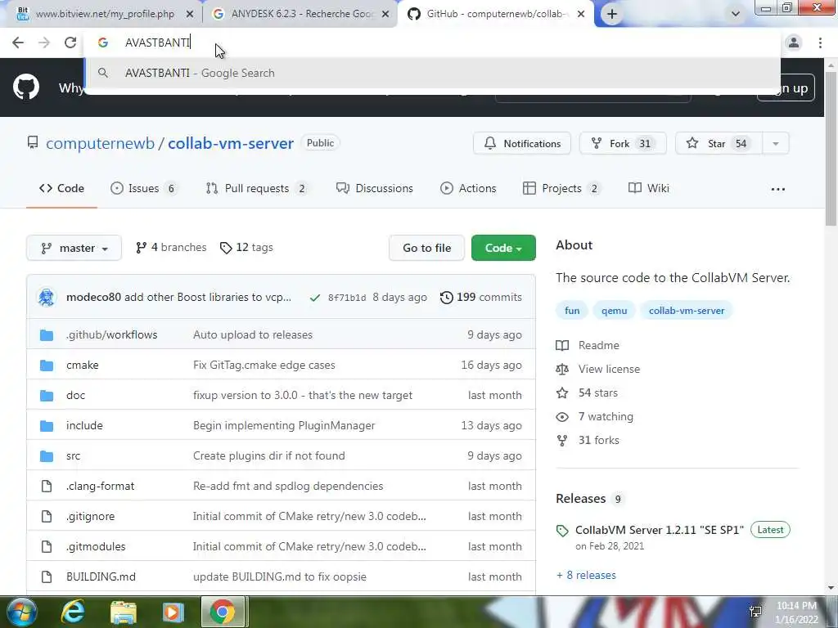This screenshot has width=838, height=628.
Task: Open commit 8f71b1d
Action: (x=347, y=298)
